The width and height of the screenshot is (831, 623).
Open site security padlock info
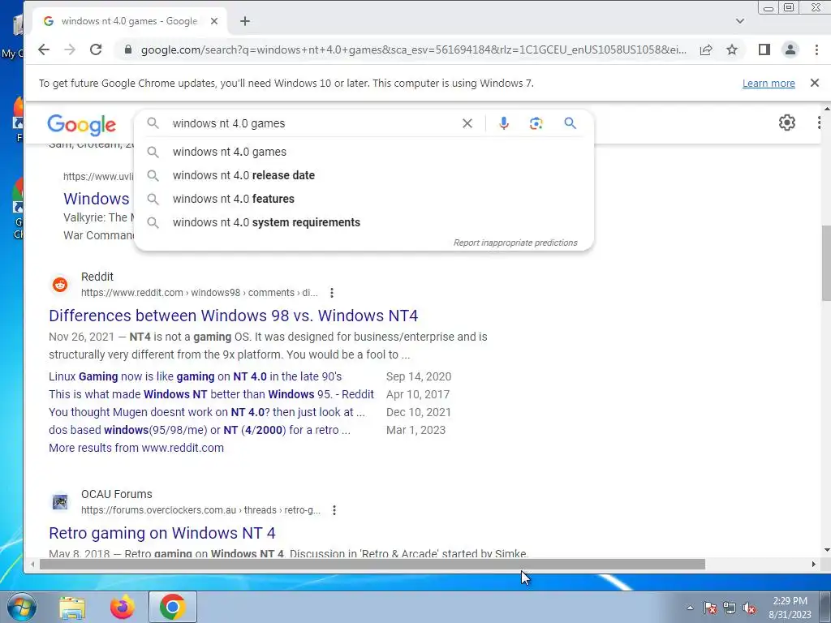pyautogui.click(x=127, y=49)
